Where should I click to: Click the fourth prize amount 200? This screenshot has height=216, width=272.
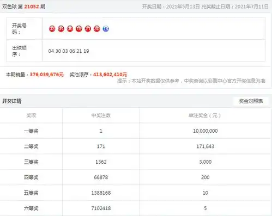[x=205, y=177]
